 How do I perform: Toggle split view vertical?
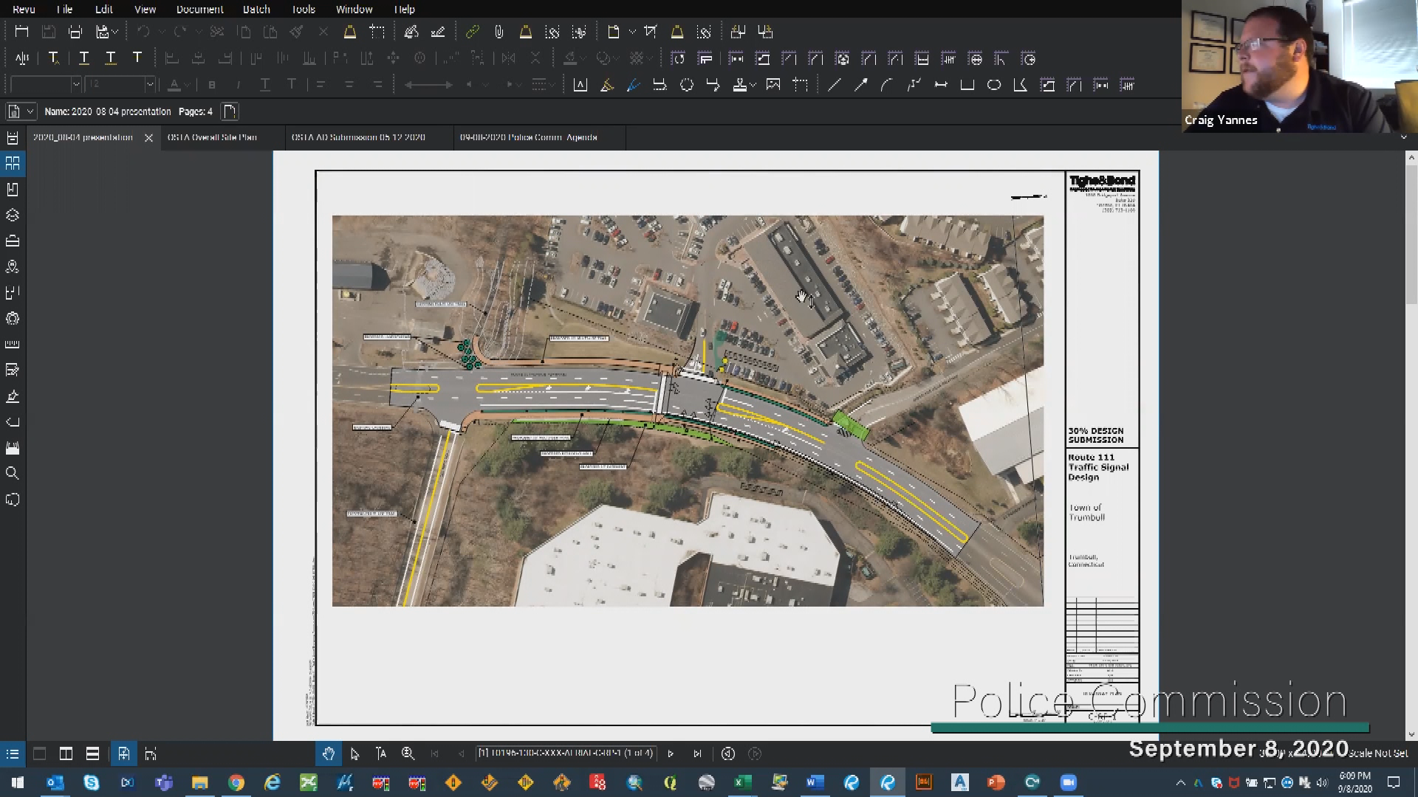[x=66, y=753]
